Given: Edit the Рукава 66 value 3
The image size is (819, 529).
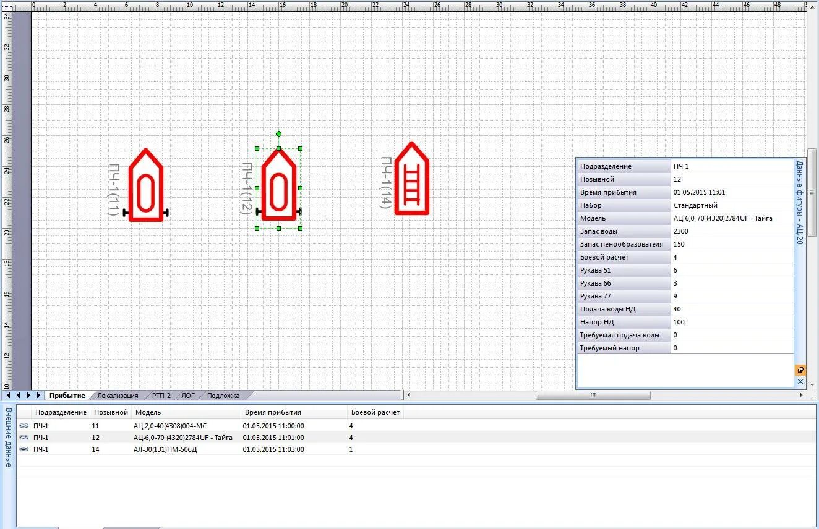Looking at the screenshot, I should point(732,283).
